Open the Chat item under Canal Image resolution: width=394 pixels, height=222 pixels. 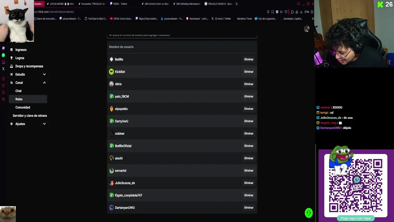[x=18, y=91]
